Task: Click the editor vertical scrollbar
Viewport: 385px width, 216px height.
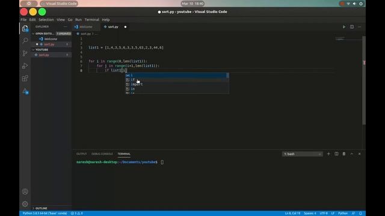Action: pos(364,81)
